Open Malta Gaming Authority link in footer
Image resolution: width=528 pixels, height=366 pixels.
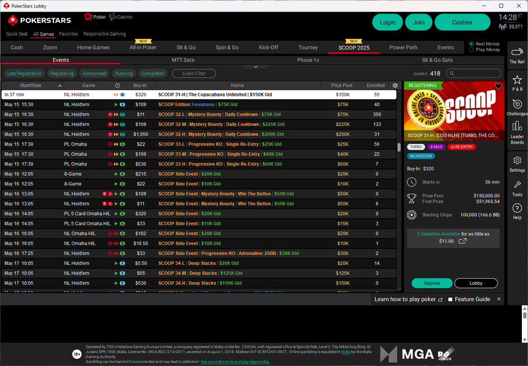point(346,352)
